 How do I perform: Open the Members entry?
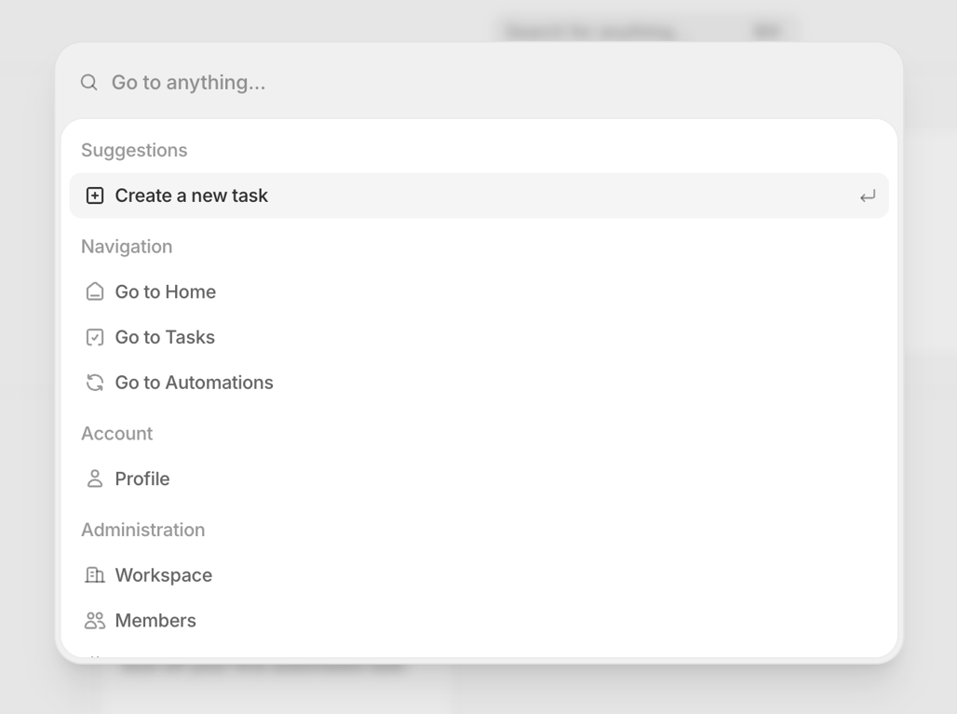(479, 620)
